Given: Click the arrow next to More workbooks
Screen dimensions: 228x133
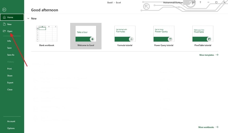Looking at the screenshot, I should (x=217, y=127).
